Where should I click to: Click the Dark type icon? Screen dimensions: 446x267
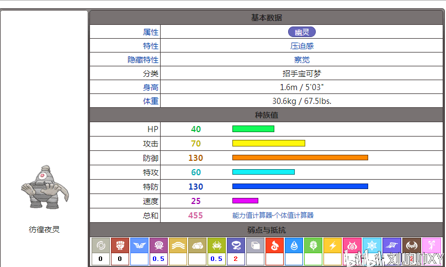(411, 245)
